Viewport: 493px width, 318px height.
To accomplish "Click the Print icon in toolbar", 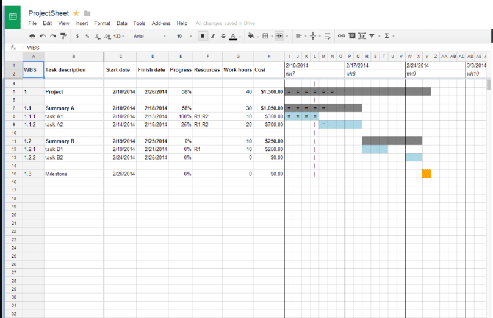I will [33, 36].
